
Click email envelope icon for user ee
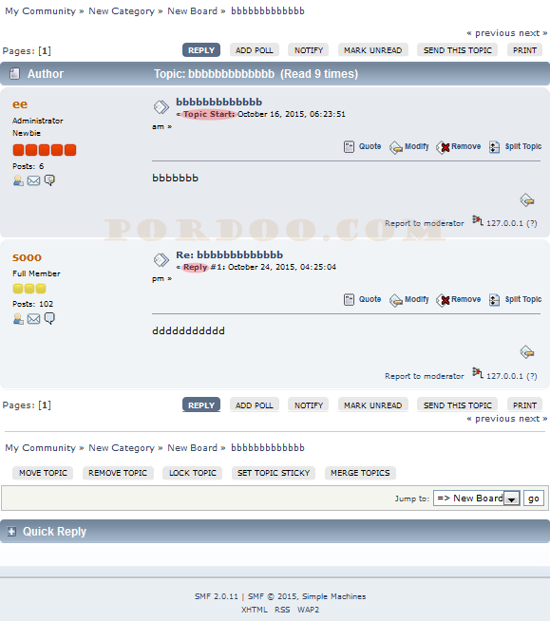coord(33,180)
